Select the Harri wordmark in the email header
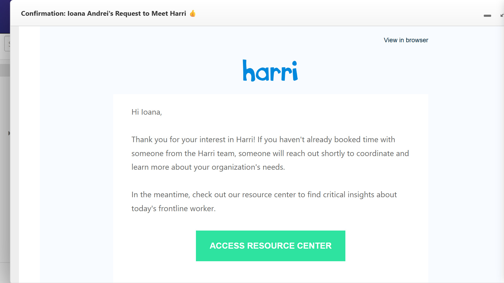 click(270, 70)
